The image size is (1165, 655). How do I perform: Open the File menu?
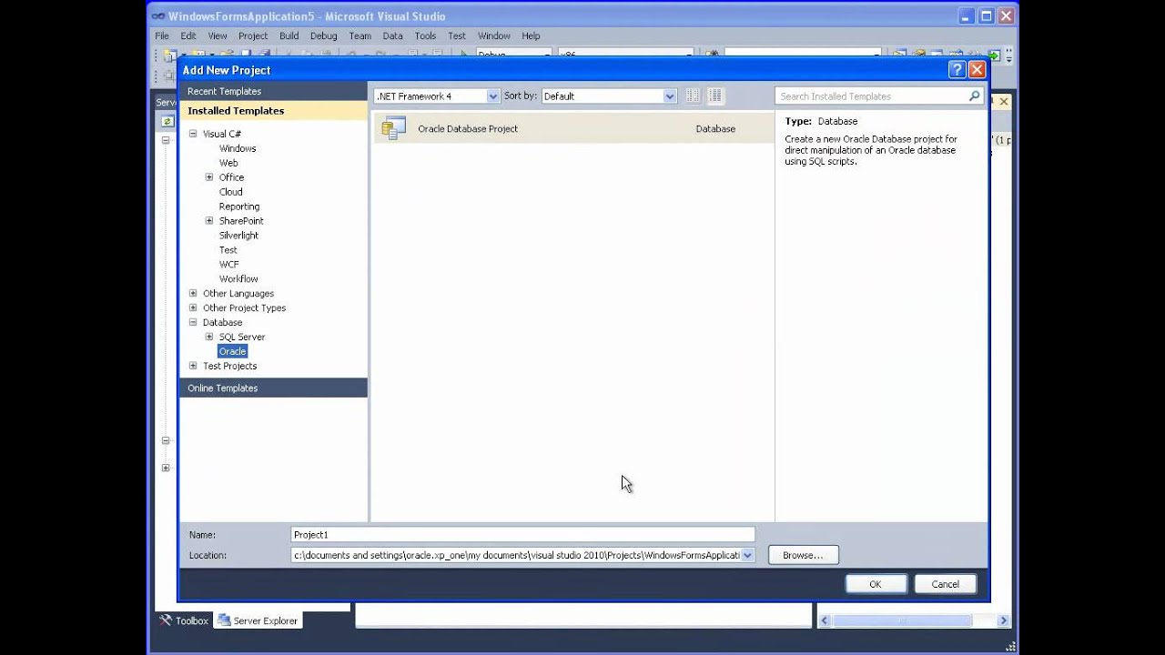162,35
